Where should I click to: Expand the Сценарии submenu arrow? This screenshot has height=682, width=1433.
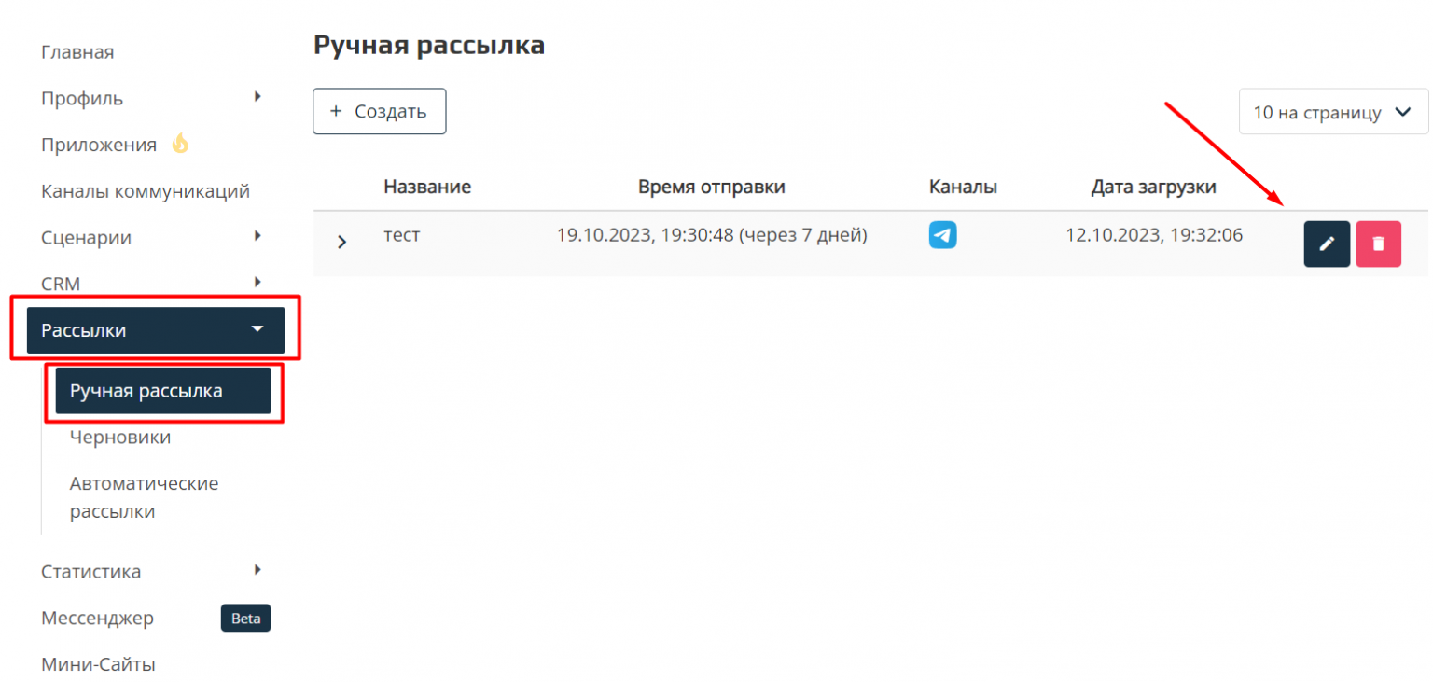tap(257, 236)
